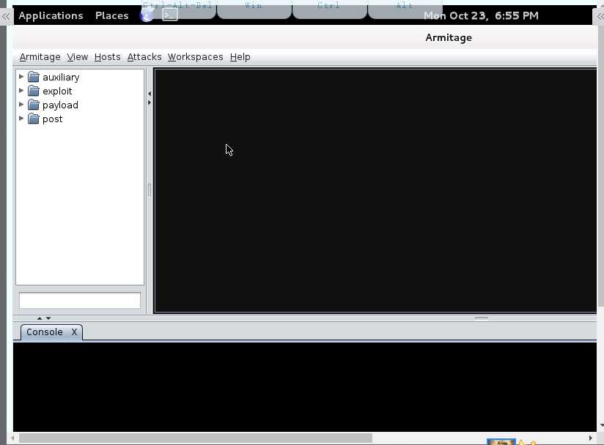Click the date and time clock
This screenshot has width=604, height=445.
[x=481, y=16]
